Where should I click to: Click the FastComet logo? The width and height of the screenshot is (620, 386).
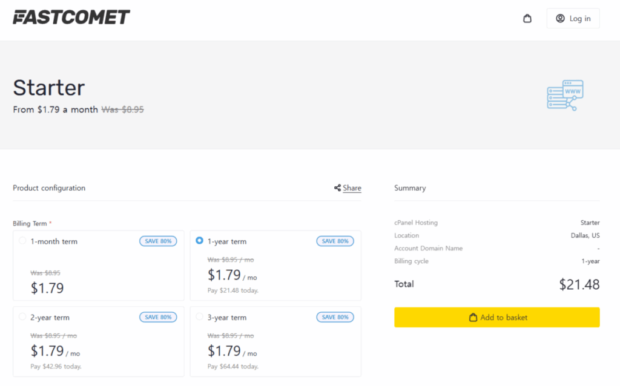click(x=71, y=17)
